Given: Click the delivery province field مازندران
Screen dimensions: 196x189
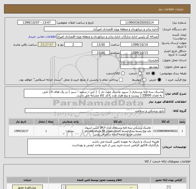Looking at the screenshot, I should coord(139,60).
